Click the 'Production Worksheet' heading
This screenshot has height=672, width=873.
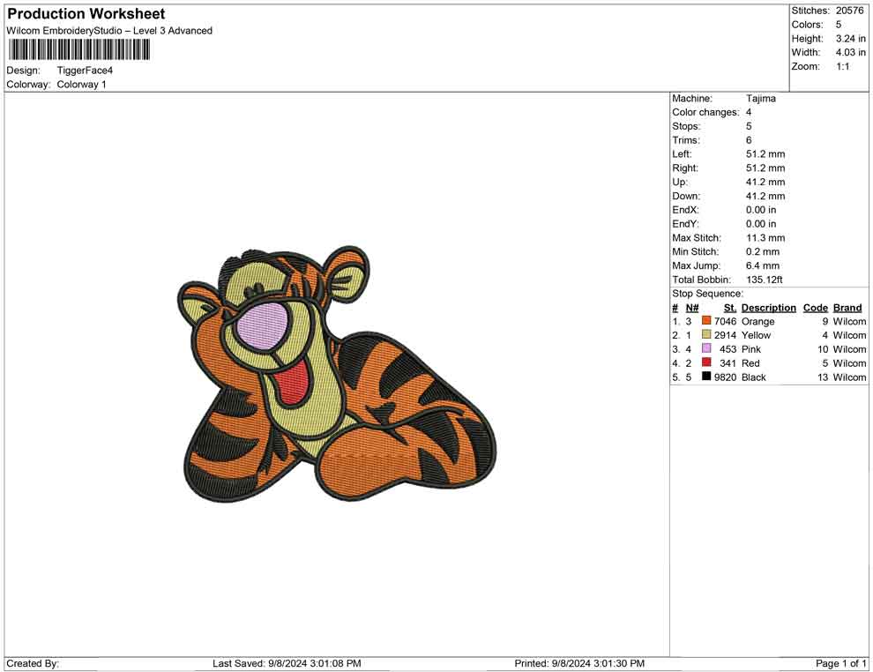click(x=86, y=14)
